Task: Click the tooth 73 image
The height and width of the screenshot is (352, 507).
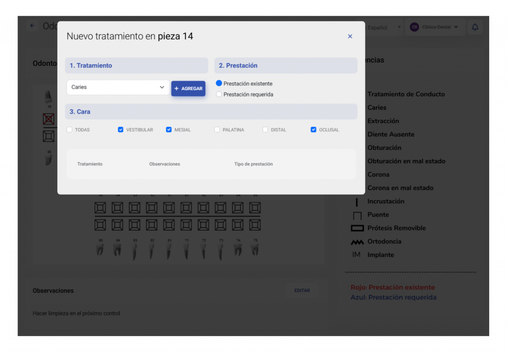Action: 220,251
